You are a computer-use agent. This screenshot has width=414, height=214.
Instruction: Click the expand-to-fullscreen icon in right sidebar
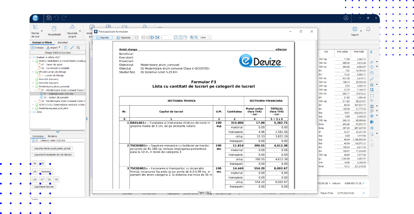tap(372, 96)
